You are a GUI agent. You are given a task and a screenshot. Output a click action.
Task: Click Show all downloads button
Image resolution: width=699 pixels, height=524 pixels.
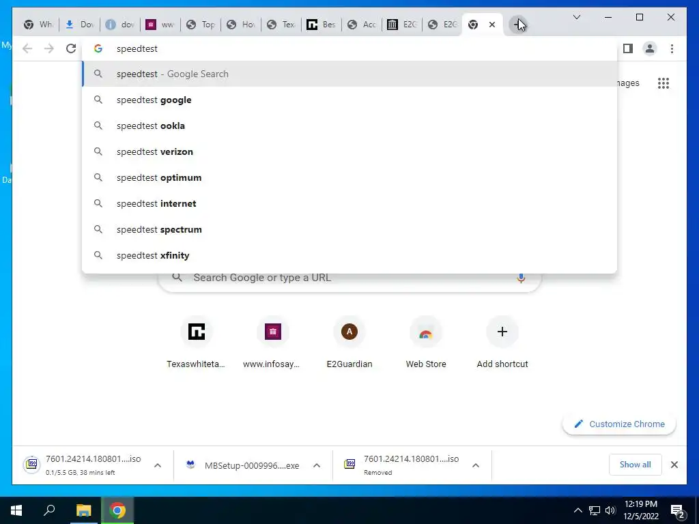[x=635, y=465]
